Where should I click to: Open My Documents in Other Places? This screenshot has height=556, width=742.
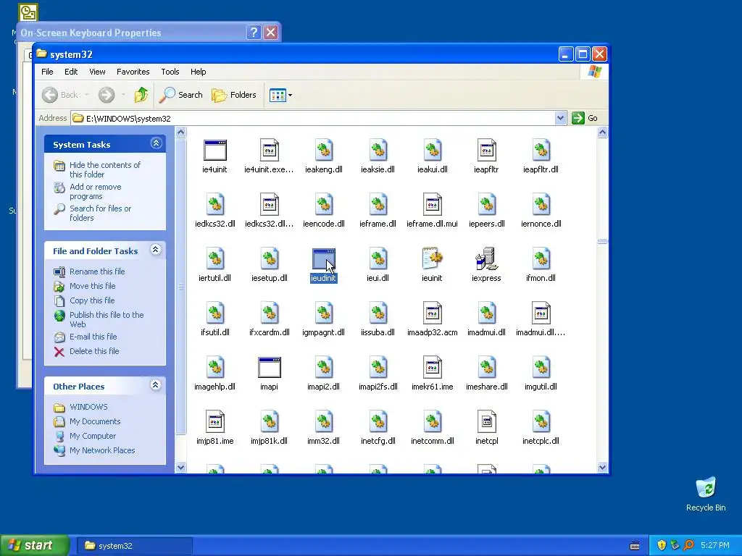95,422
